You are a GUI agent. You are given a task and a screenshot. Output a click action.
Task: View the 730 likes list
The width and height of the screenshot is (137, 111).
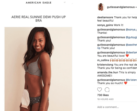pyautogui.click(x=103, y=95)
